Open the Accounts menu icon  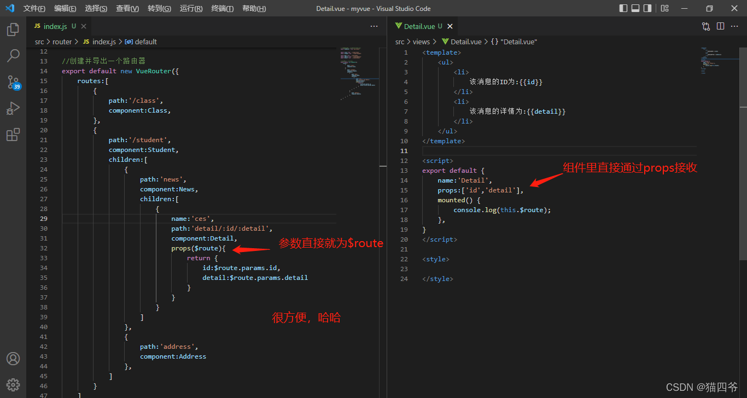pos(13,359)
